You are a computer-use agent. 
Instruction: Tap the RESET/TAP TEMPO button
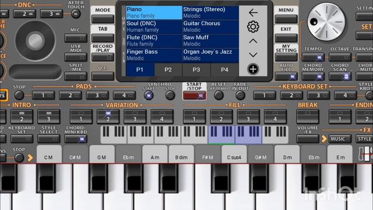pos(219,96)
